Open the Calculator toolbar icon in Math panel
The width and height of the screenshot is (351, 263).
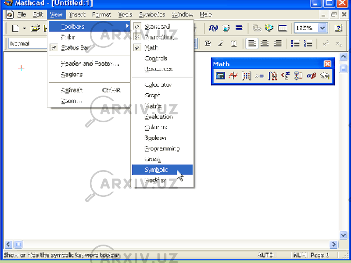tap(220, 76)
